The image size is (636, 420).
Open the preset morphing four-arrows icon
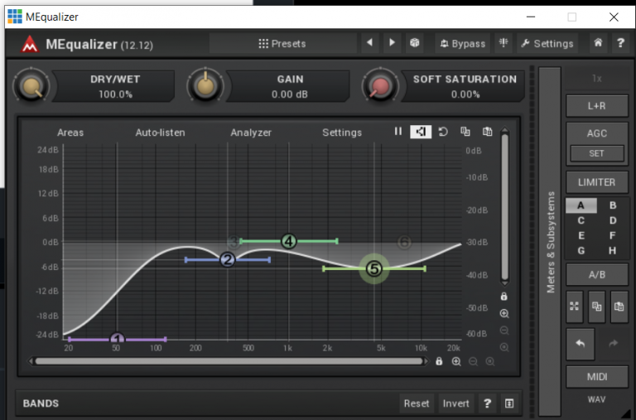575,307
